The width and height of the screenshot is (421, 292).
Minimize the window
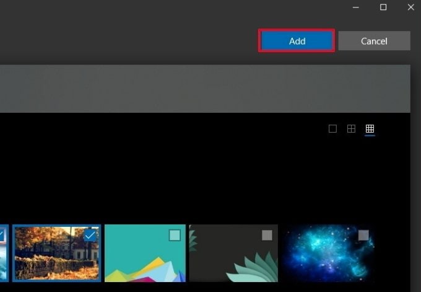pyautogui.click(x=356, y=7)
